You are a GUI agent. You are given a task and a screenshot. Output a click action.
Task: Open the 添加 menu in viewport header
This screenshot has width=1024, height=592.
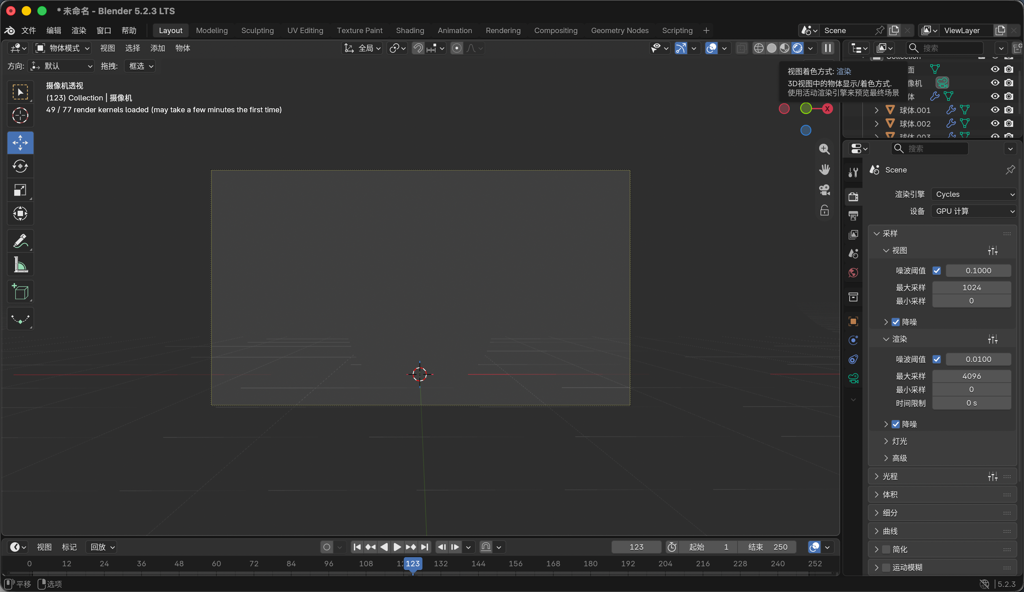[157, 48]
